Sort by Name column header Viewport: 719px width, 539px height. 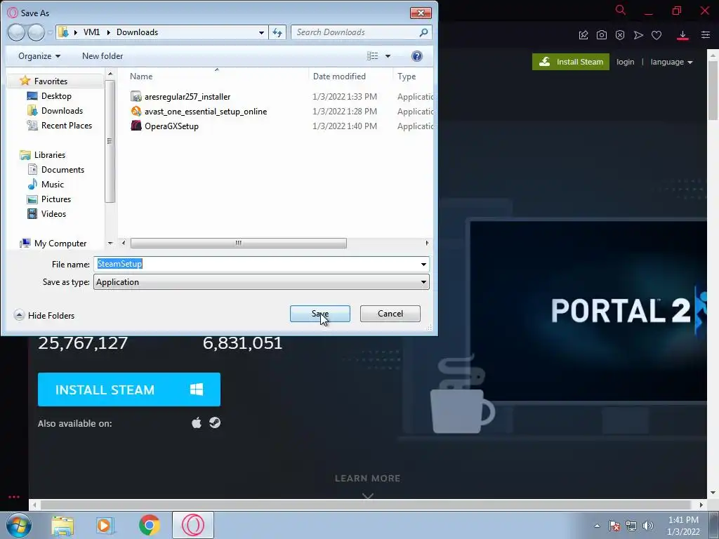click(141, 76)
